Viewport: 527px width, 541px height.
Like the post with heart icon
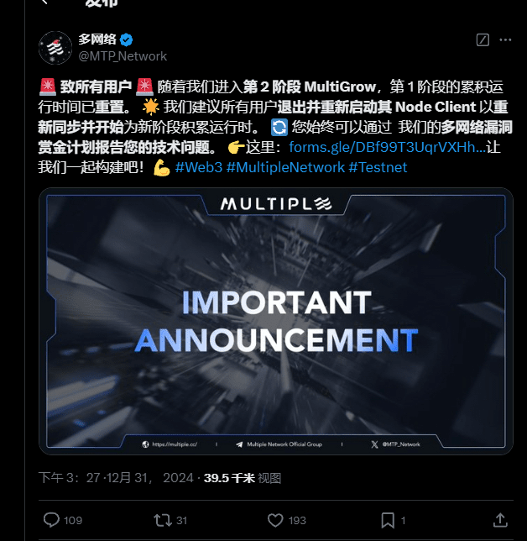pyautogui.click(x=275, y=520)
